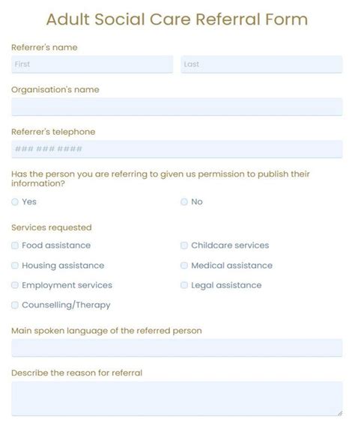
Task: Tick the Housing assistance checkbox
Action: 15,266
